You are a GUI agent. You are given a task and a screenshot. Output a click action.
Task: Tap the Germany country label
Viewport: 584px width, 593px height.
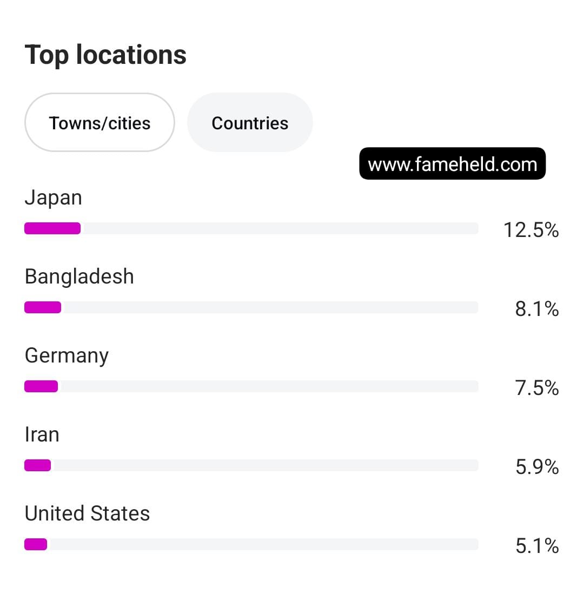point(67,355)
